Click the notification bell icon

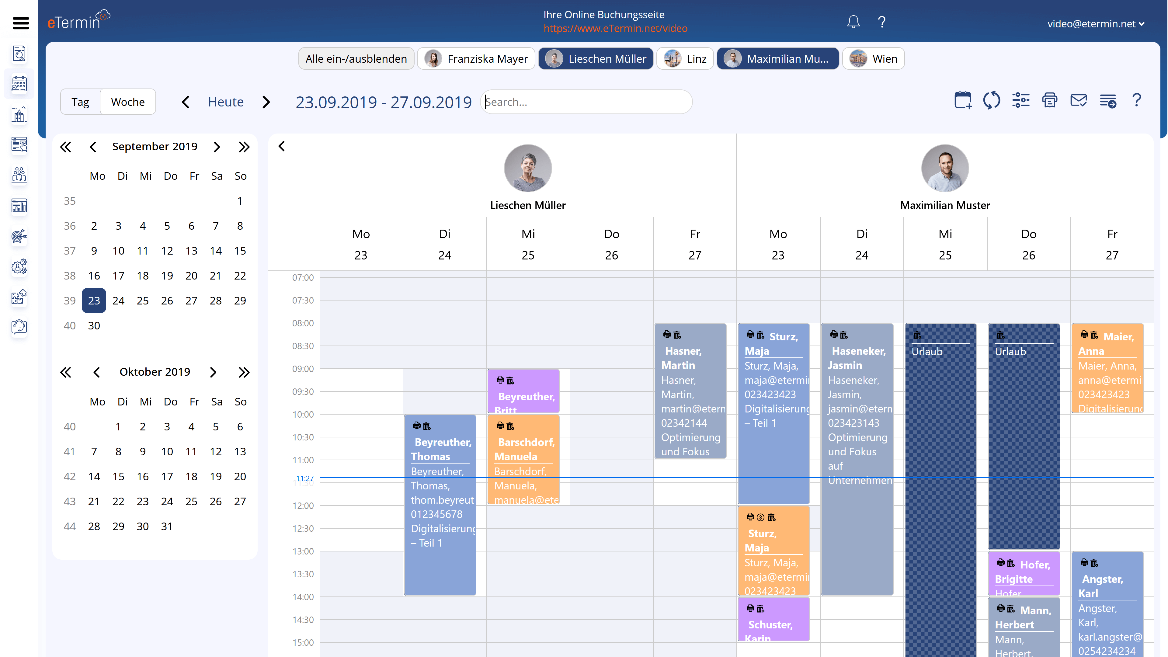[853, 22]
